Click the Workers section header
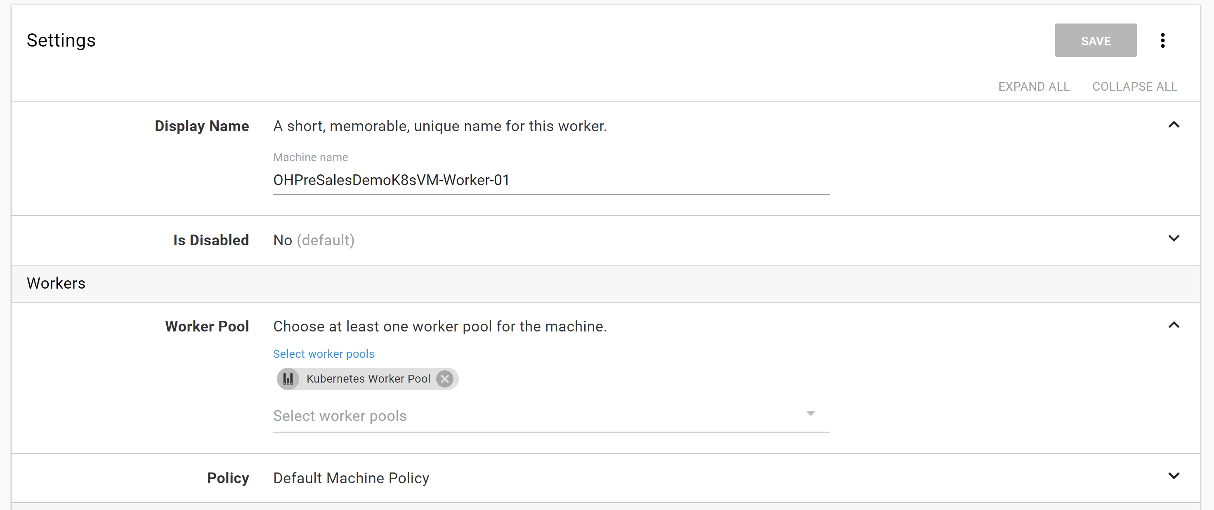Viewport: 1214px width, 510px height. point(56,284)
